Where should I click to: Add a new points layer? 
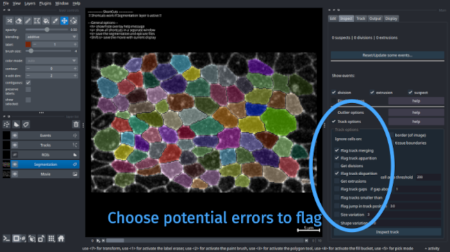coord(7,125)
